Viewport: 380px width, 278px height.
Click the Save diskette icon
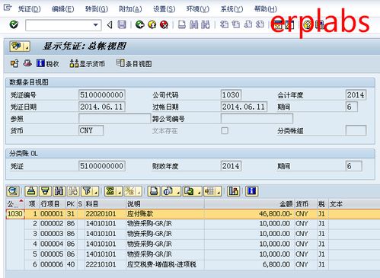point(122,24)
